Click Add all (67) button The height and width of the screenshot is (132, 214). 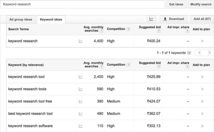point(202,19)
